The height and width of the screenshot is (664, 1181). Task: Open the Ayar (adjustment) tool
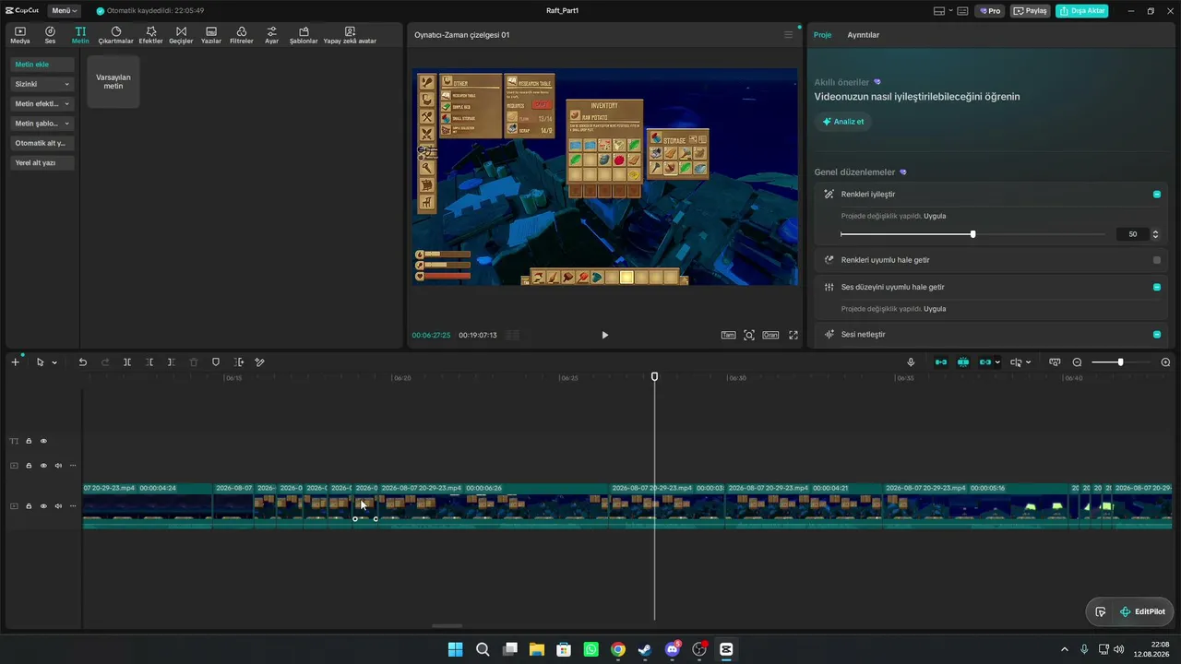(x=271, y=35)
